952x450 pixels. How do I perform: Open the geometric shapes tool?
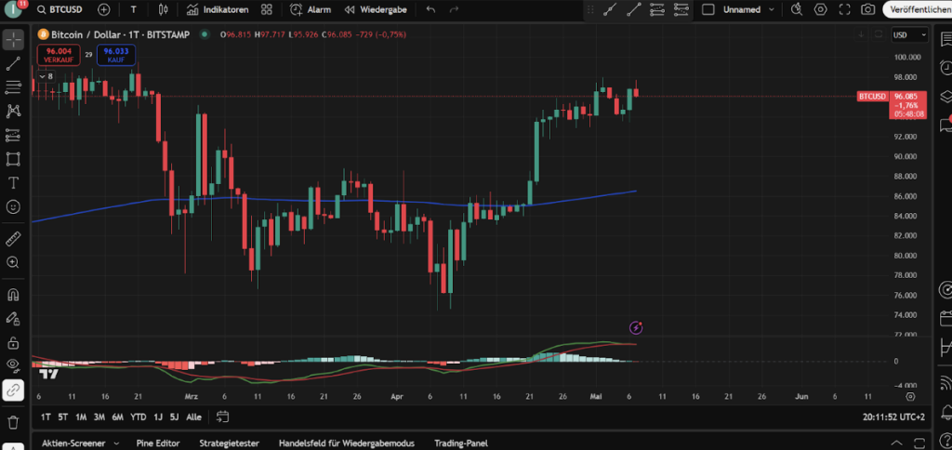tap(13, 159)
